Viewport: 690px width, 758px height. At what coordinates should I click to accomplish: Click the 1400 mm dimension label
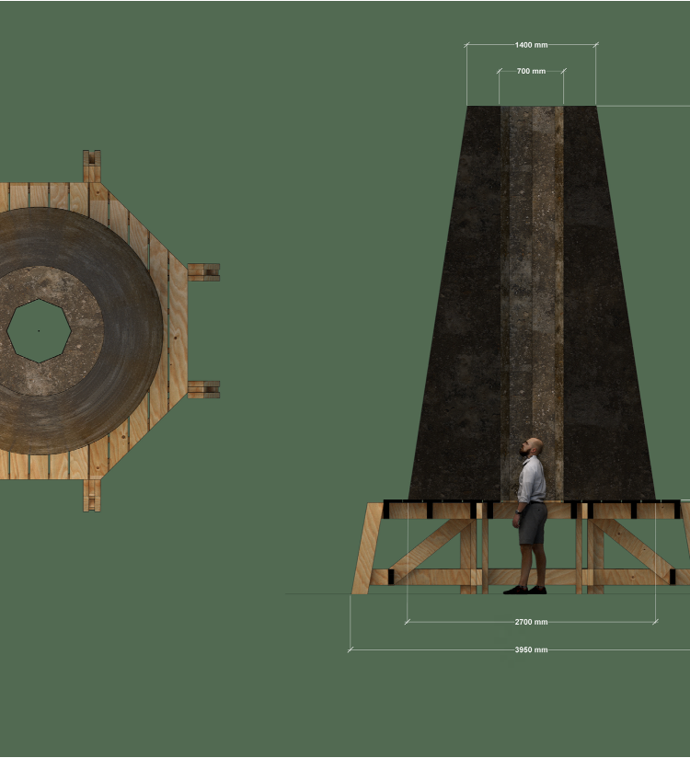531,45
